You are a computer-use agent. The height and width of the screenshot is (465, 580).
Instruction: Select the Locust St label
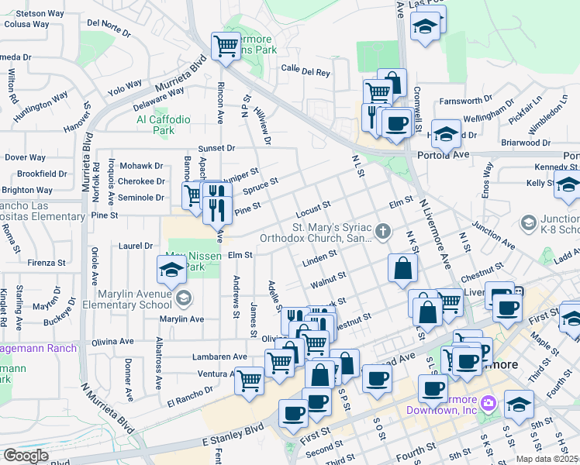pos(313,209)
